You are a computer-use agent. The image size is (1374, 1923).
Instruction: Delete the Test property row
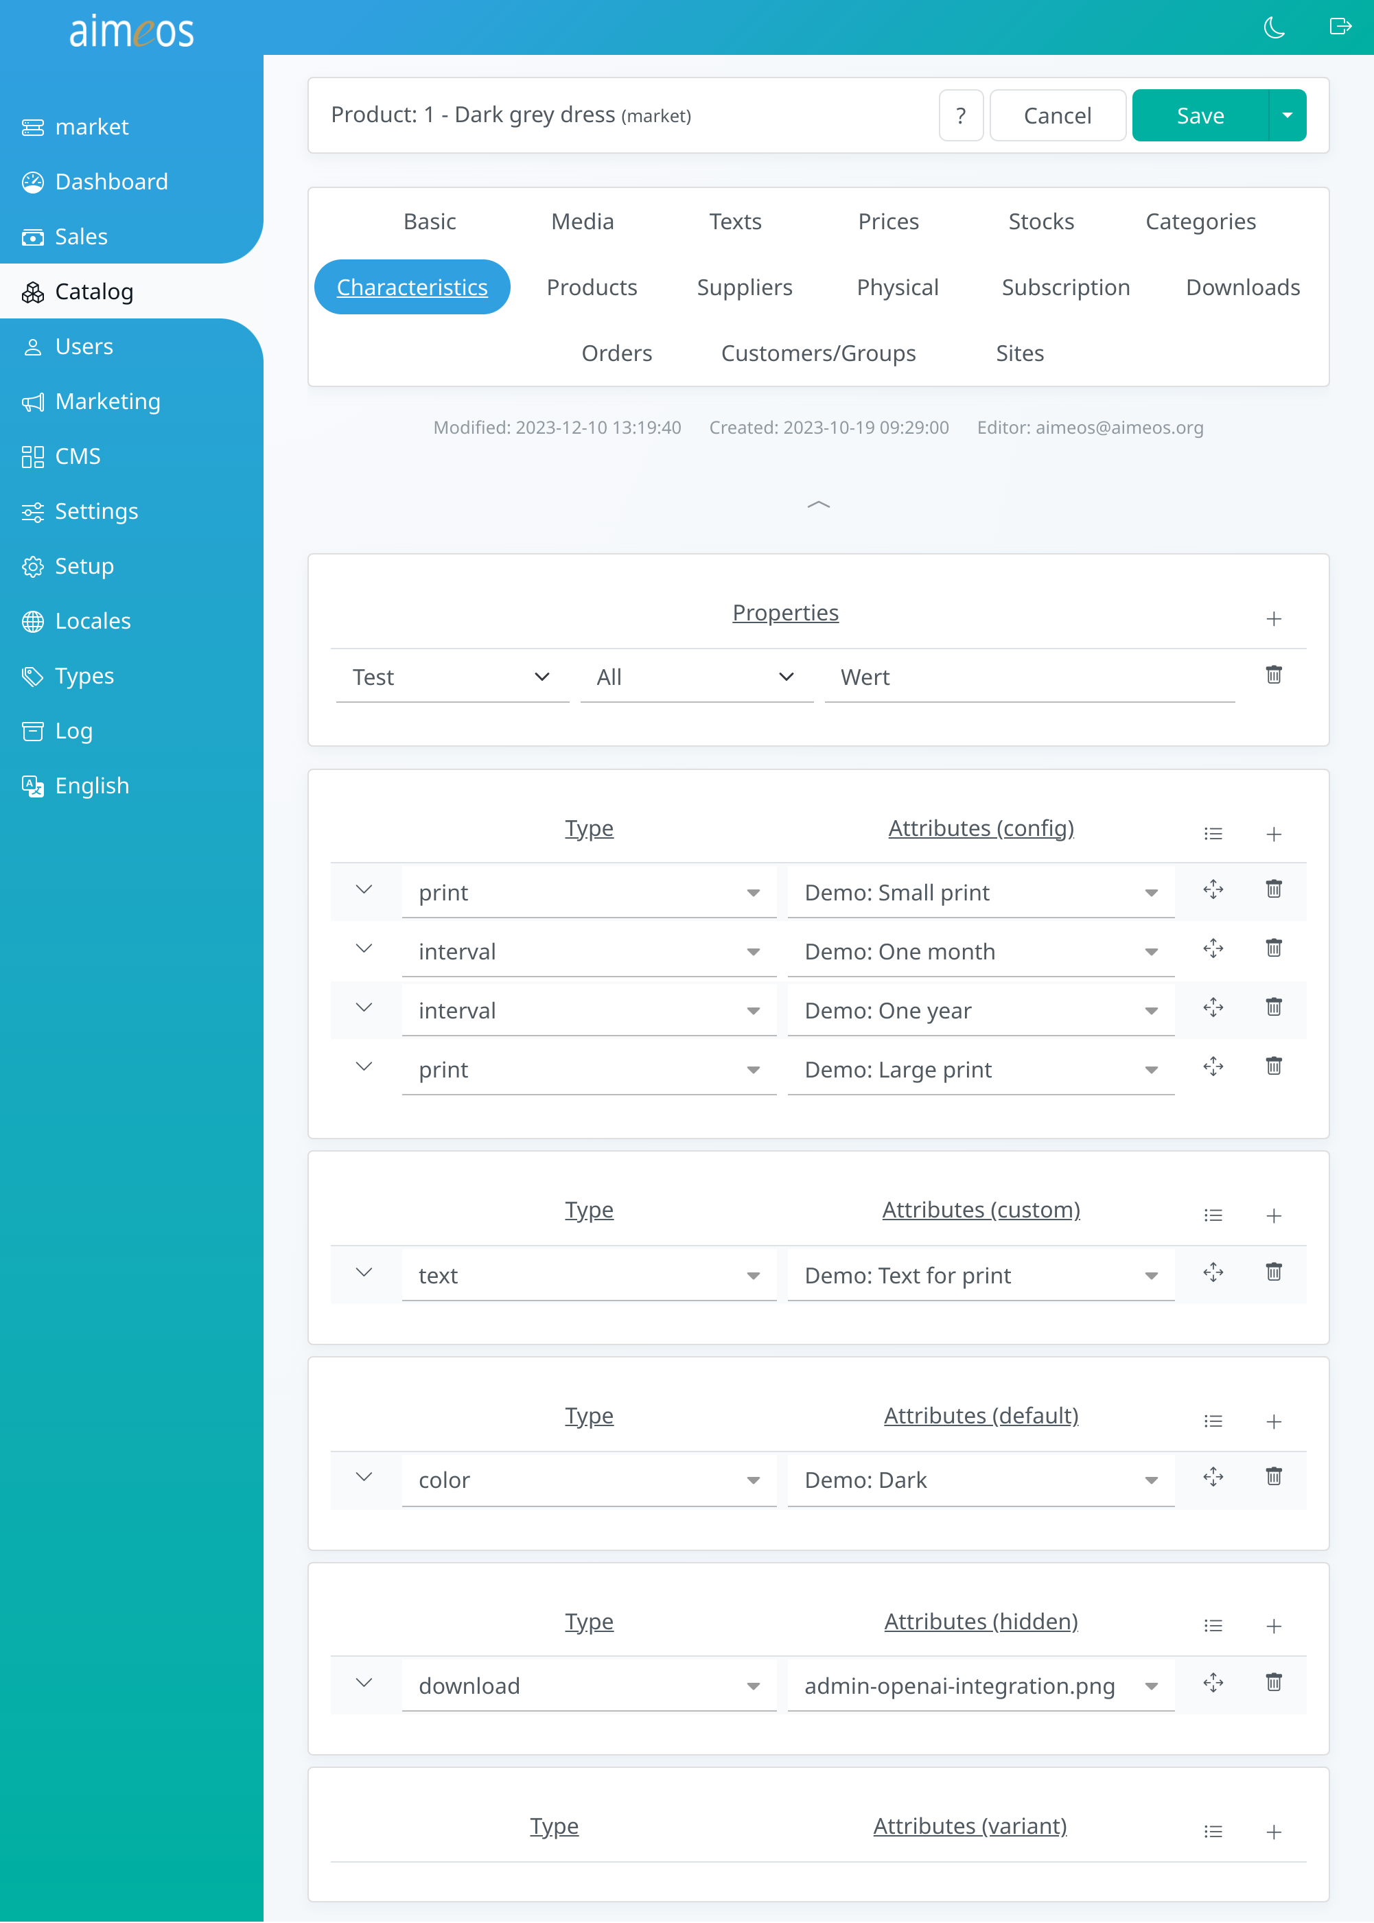pyautogui.click(x=1273, y=674)
